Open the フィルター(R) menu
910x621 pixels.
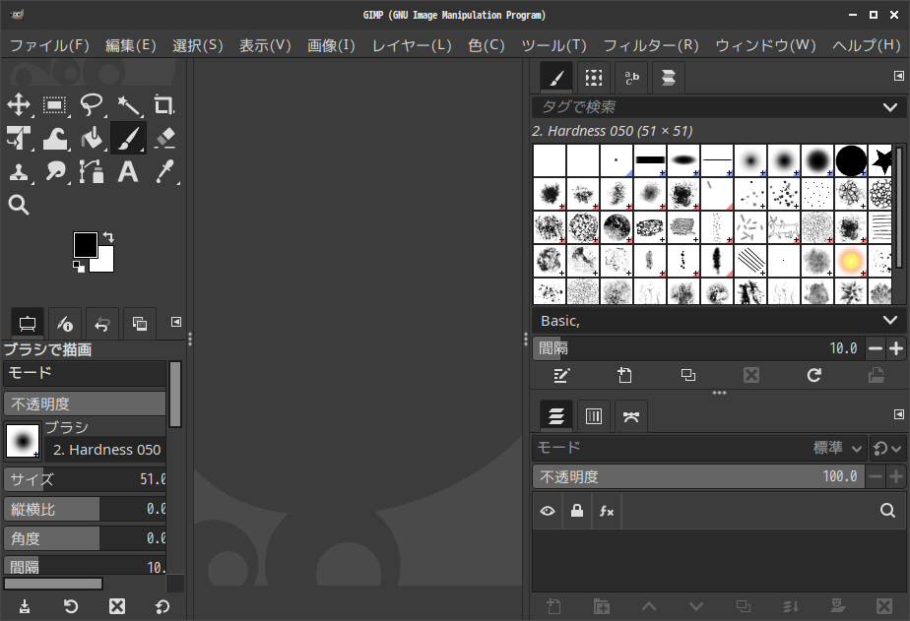(x=650, y=45)
